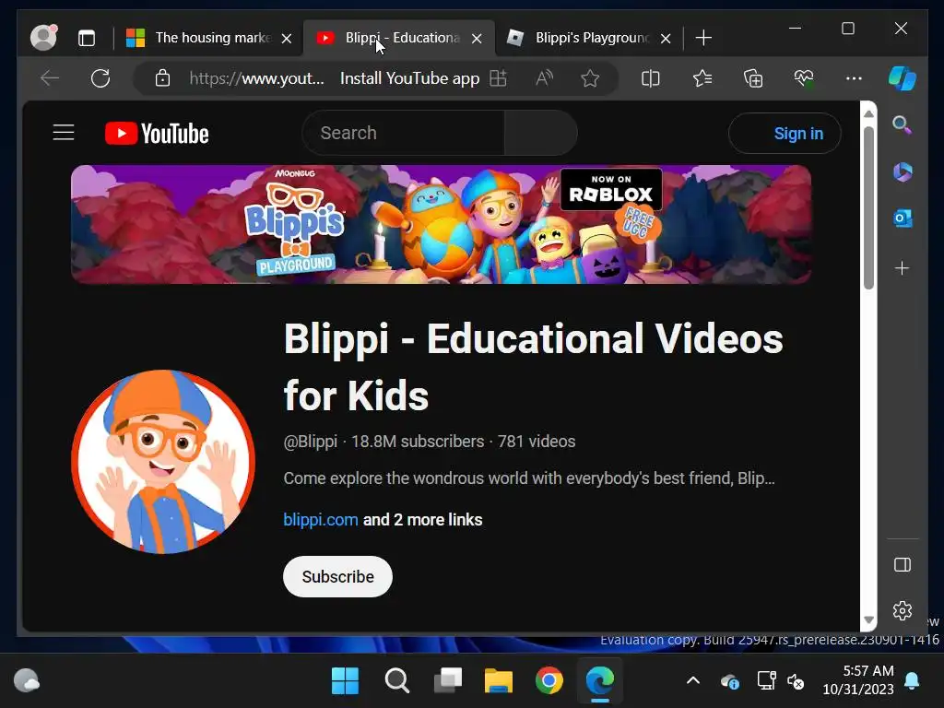The image size is (944, 708).
Task: Add page to favorites star icon
Action: [x=590, y=78]
